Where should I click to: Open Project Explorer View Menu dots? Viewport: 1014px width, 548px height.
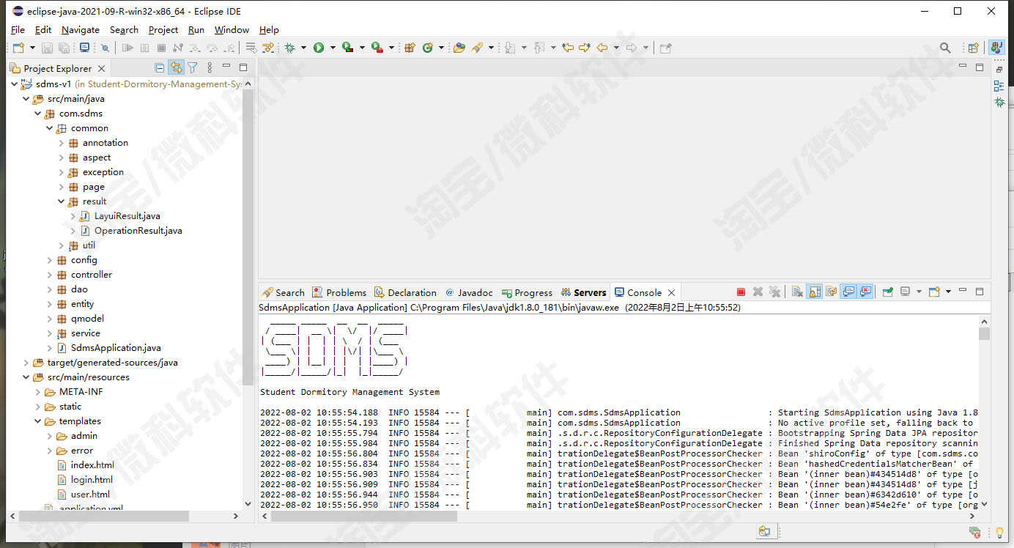(x=210, y=68)
